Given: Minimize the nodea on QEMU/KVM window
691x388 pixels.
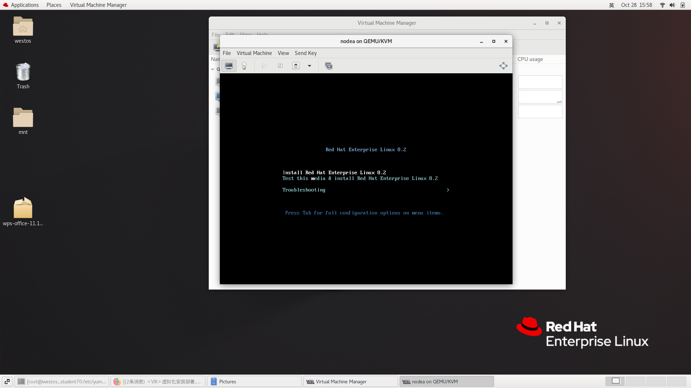Looking at the screenshot, I should (482, 41).
